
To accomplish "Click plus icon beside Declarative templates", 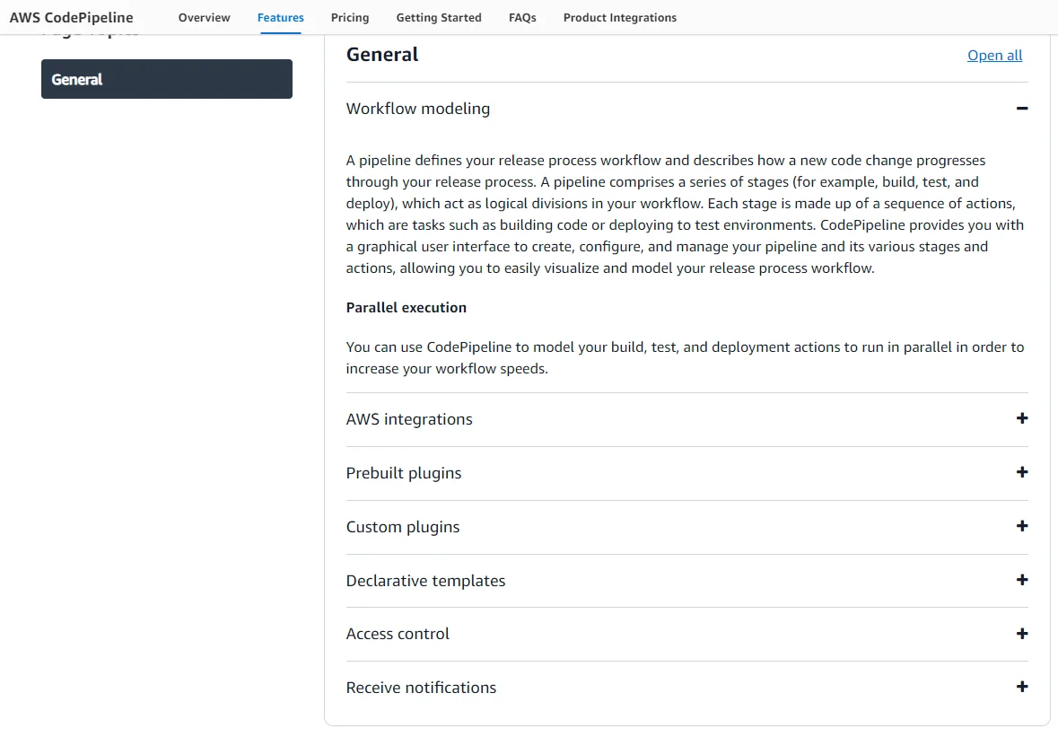I will click(x=1021, y=581).
